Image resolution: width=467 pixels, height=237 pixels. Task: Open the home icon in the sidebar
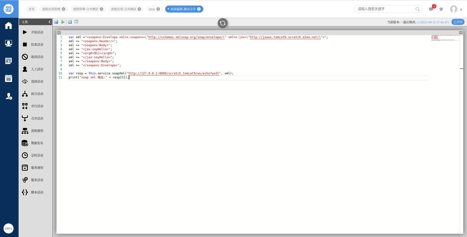[x=9, y=25]
